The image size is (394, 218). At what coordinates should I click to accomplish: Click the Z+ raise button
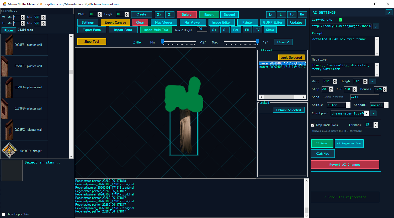pos(159,15)
